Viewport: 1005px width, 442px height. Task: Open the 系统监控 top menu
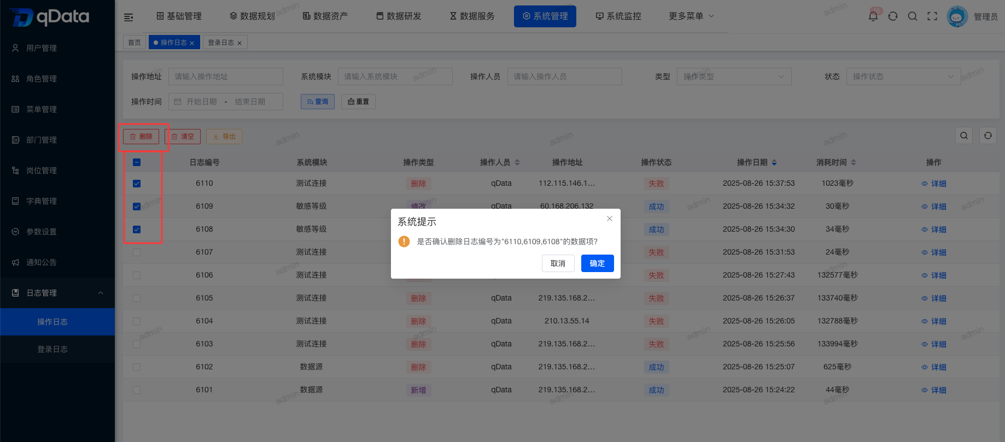(x=618, y=16)
